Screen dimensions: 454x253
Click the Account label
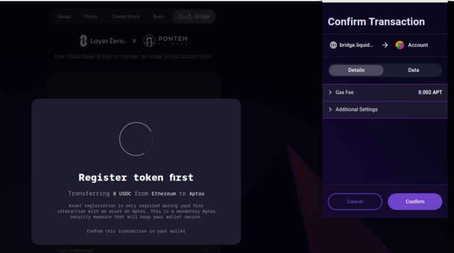click(x=418, y=45)
